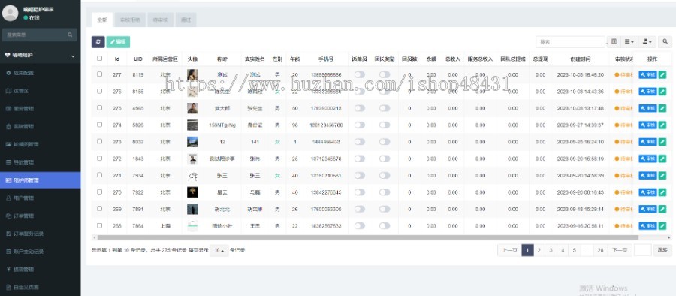Viewport: 676px width, 296px height.
Task: Click the blue 审核 button for Id 273
Action: 647,142
